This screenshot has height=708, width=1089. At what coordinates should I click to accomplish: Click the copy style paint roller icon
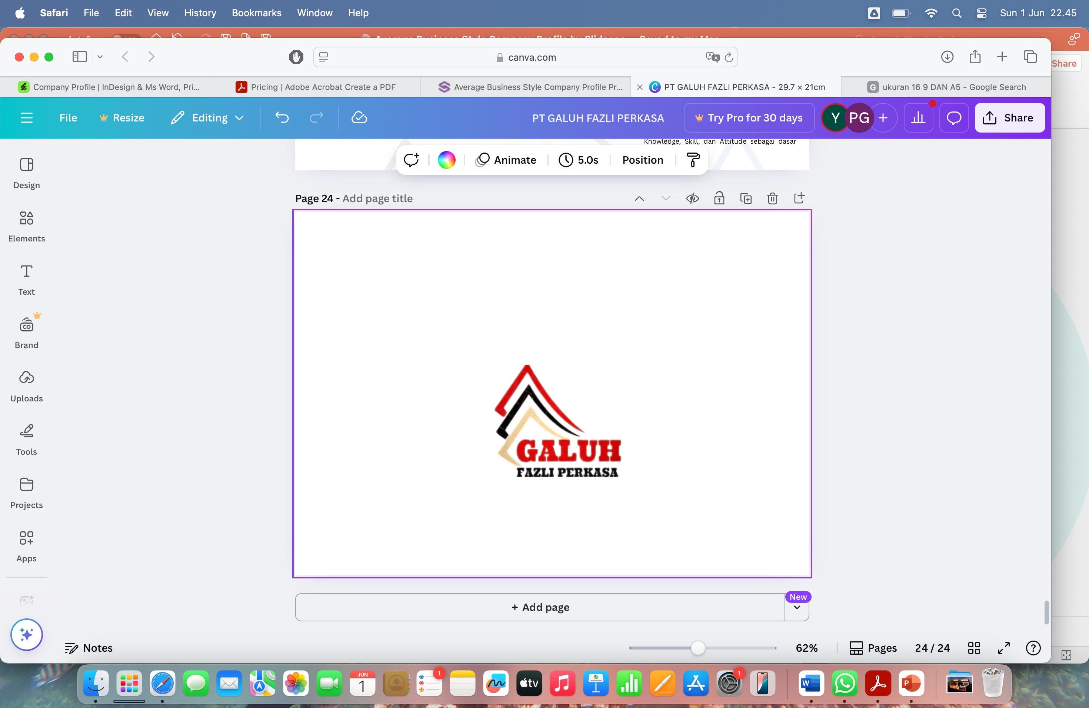[x=693, y=160]
